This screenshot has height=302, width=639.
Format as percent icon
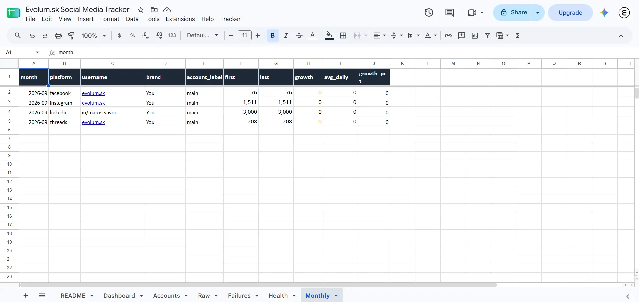point(132,36)
